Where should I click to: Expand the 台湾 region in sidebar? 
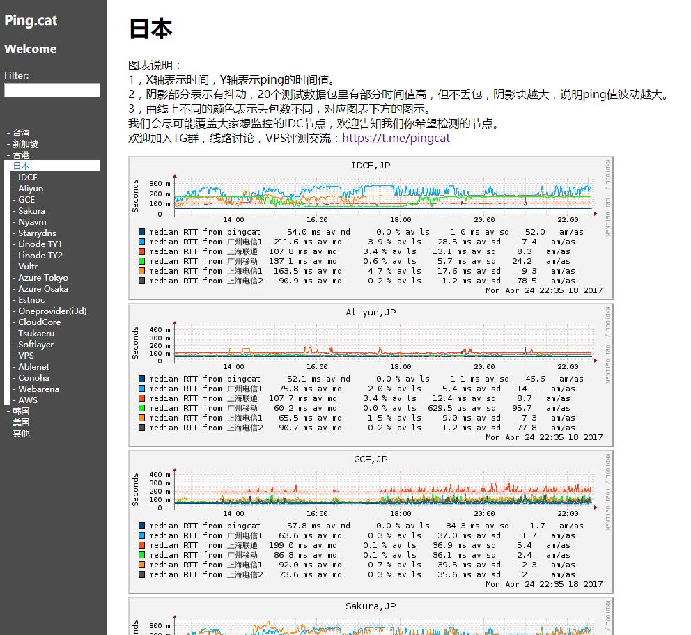[21, 133]
